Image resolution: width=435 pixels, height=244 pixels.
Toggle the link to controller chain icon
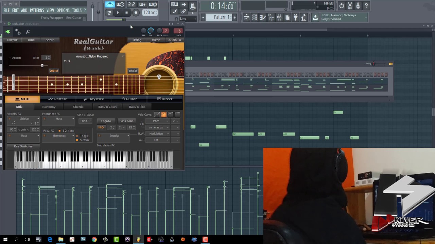(184, 12)
